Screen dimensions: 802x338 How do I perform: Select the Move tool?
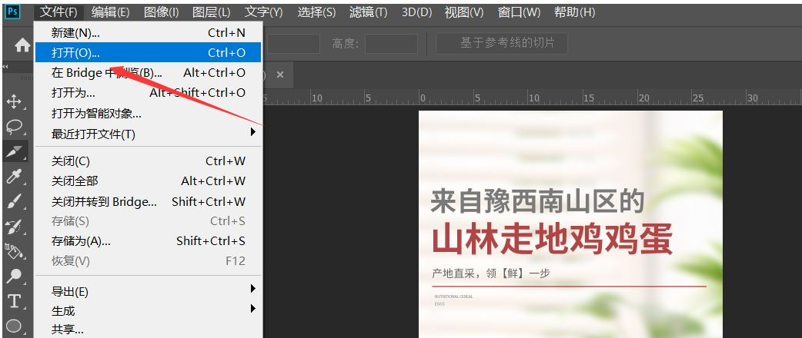coord(13,101)
